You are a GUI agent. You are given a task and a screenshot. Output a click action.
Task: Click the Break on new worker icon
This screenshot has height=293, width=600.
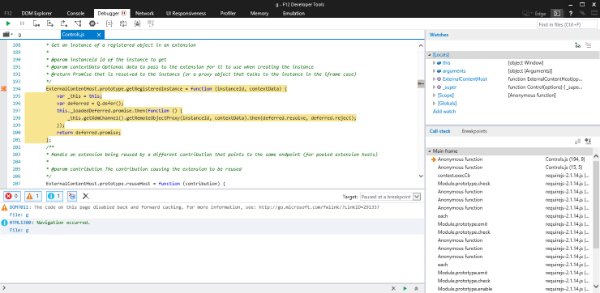78,23
